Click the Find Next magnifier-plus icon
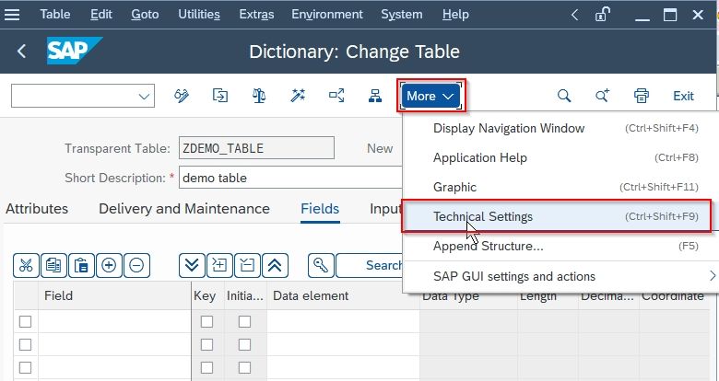Screen dimensions: 719x381 pyautogui.click(x=603, y=96)
